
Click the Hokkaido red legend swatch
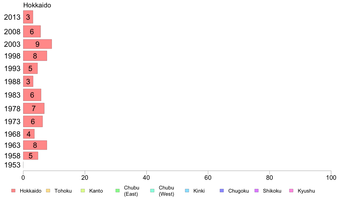pos(13,191)
